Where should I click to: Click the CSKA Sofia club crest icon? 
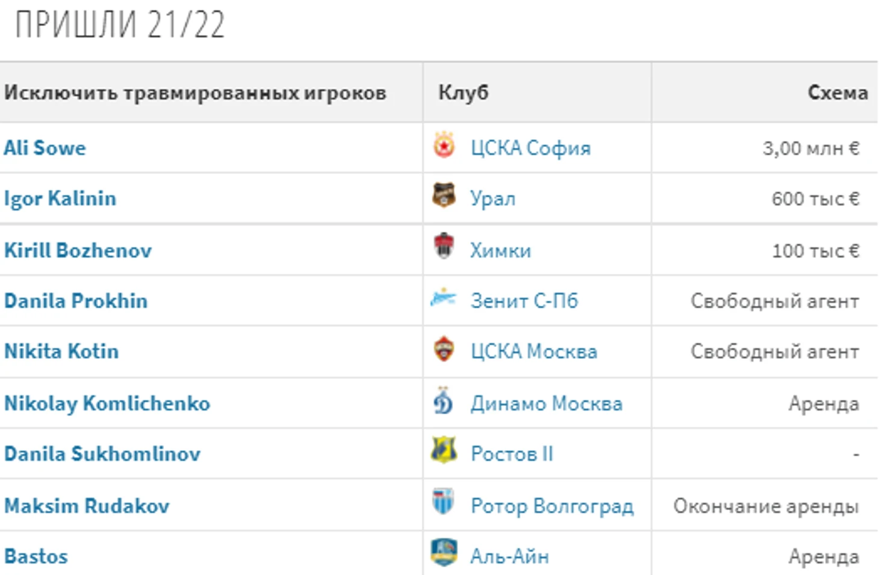tap(444, 146)
